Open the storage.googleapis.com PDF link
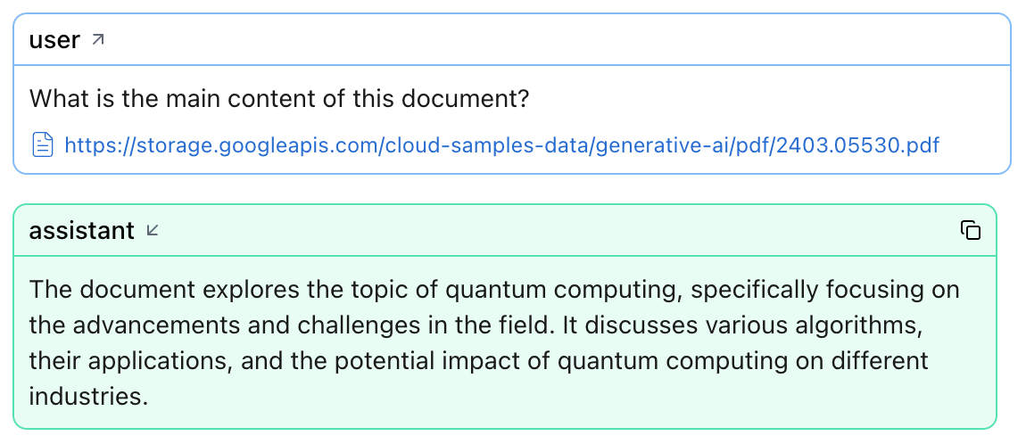The image size is (1026, 444). [501, 144]
